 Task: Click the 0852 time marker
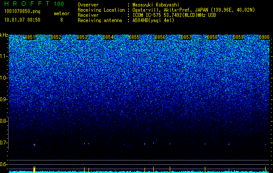pos(56,37)
